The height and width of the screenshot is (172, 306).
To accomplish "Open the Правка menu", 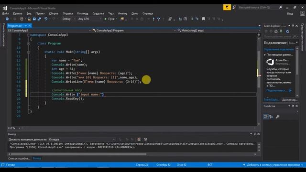I will click(18, 13).
